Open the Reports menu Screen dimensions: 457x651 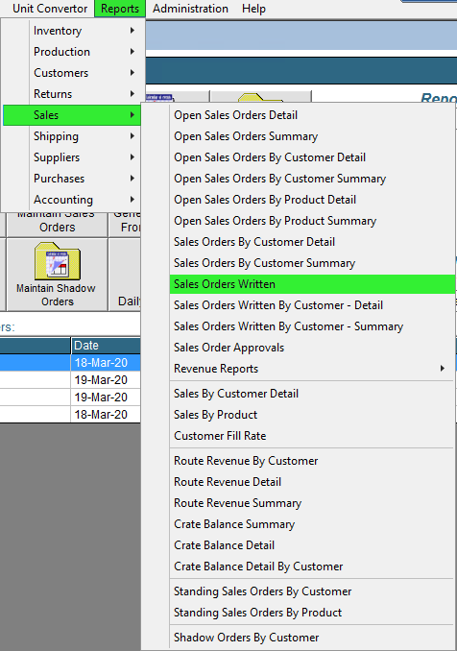[120, 9]
